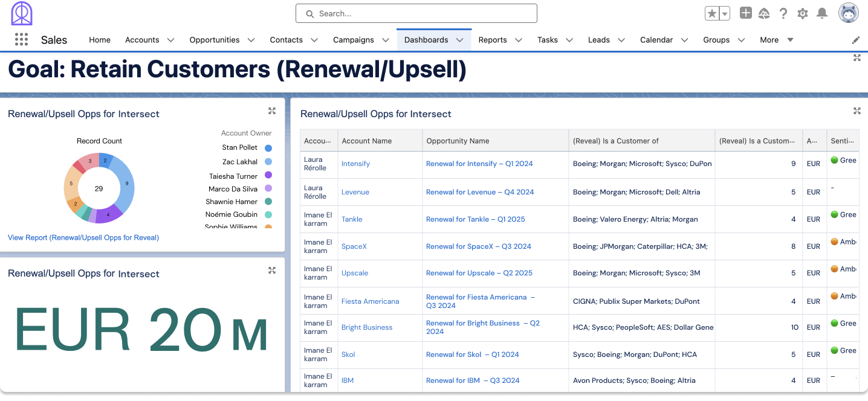Open the Intensify account link

pos(355,164)
